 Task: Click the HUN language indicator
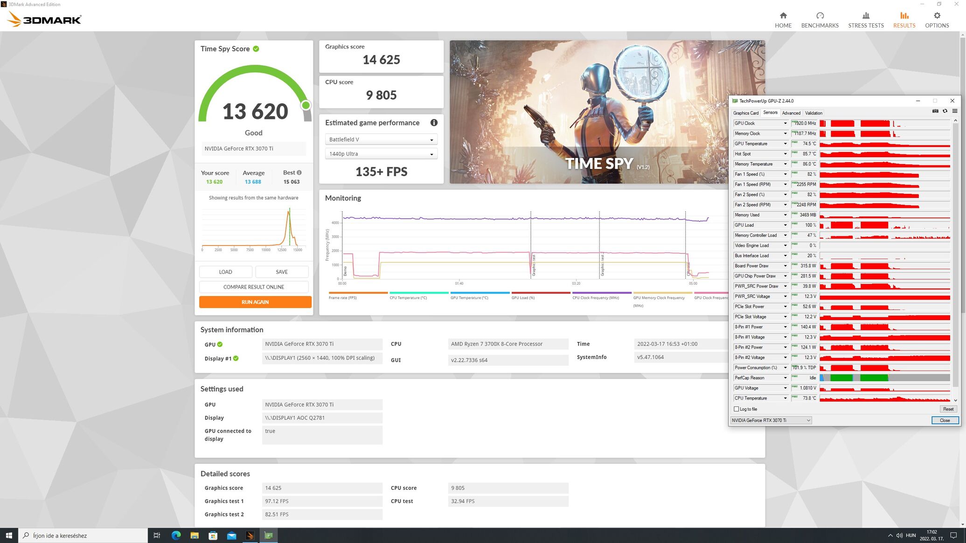click(x=910, y=536)
